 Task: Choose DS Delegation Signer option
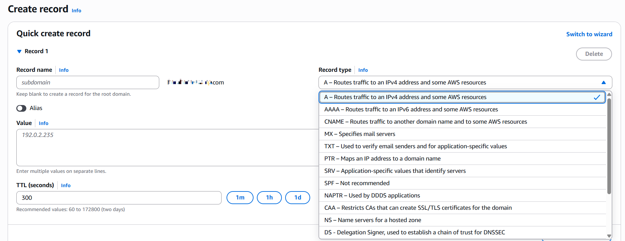click(462, 232)
